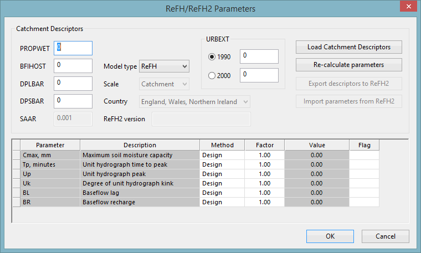Click the Method cell for Cmax row
The image size is (421, 253).
222,155
